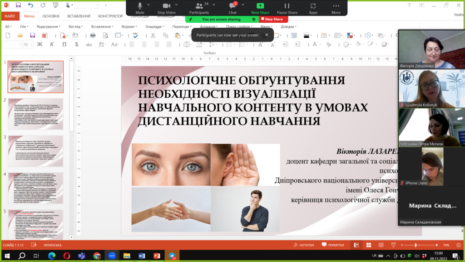Screen dimensions: 465x262
Task: Open the character spacing (AV) dropdown
Action: pyautogui.click(x=102, y=44)
